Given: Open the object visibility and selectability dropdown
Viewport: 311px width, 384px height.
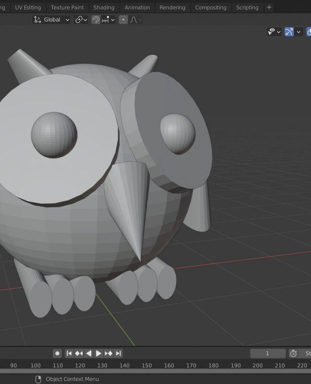Looking at the screenshot, I should click(x=275, y=32).
